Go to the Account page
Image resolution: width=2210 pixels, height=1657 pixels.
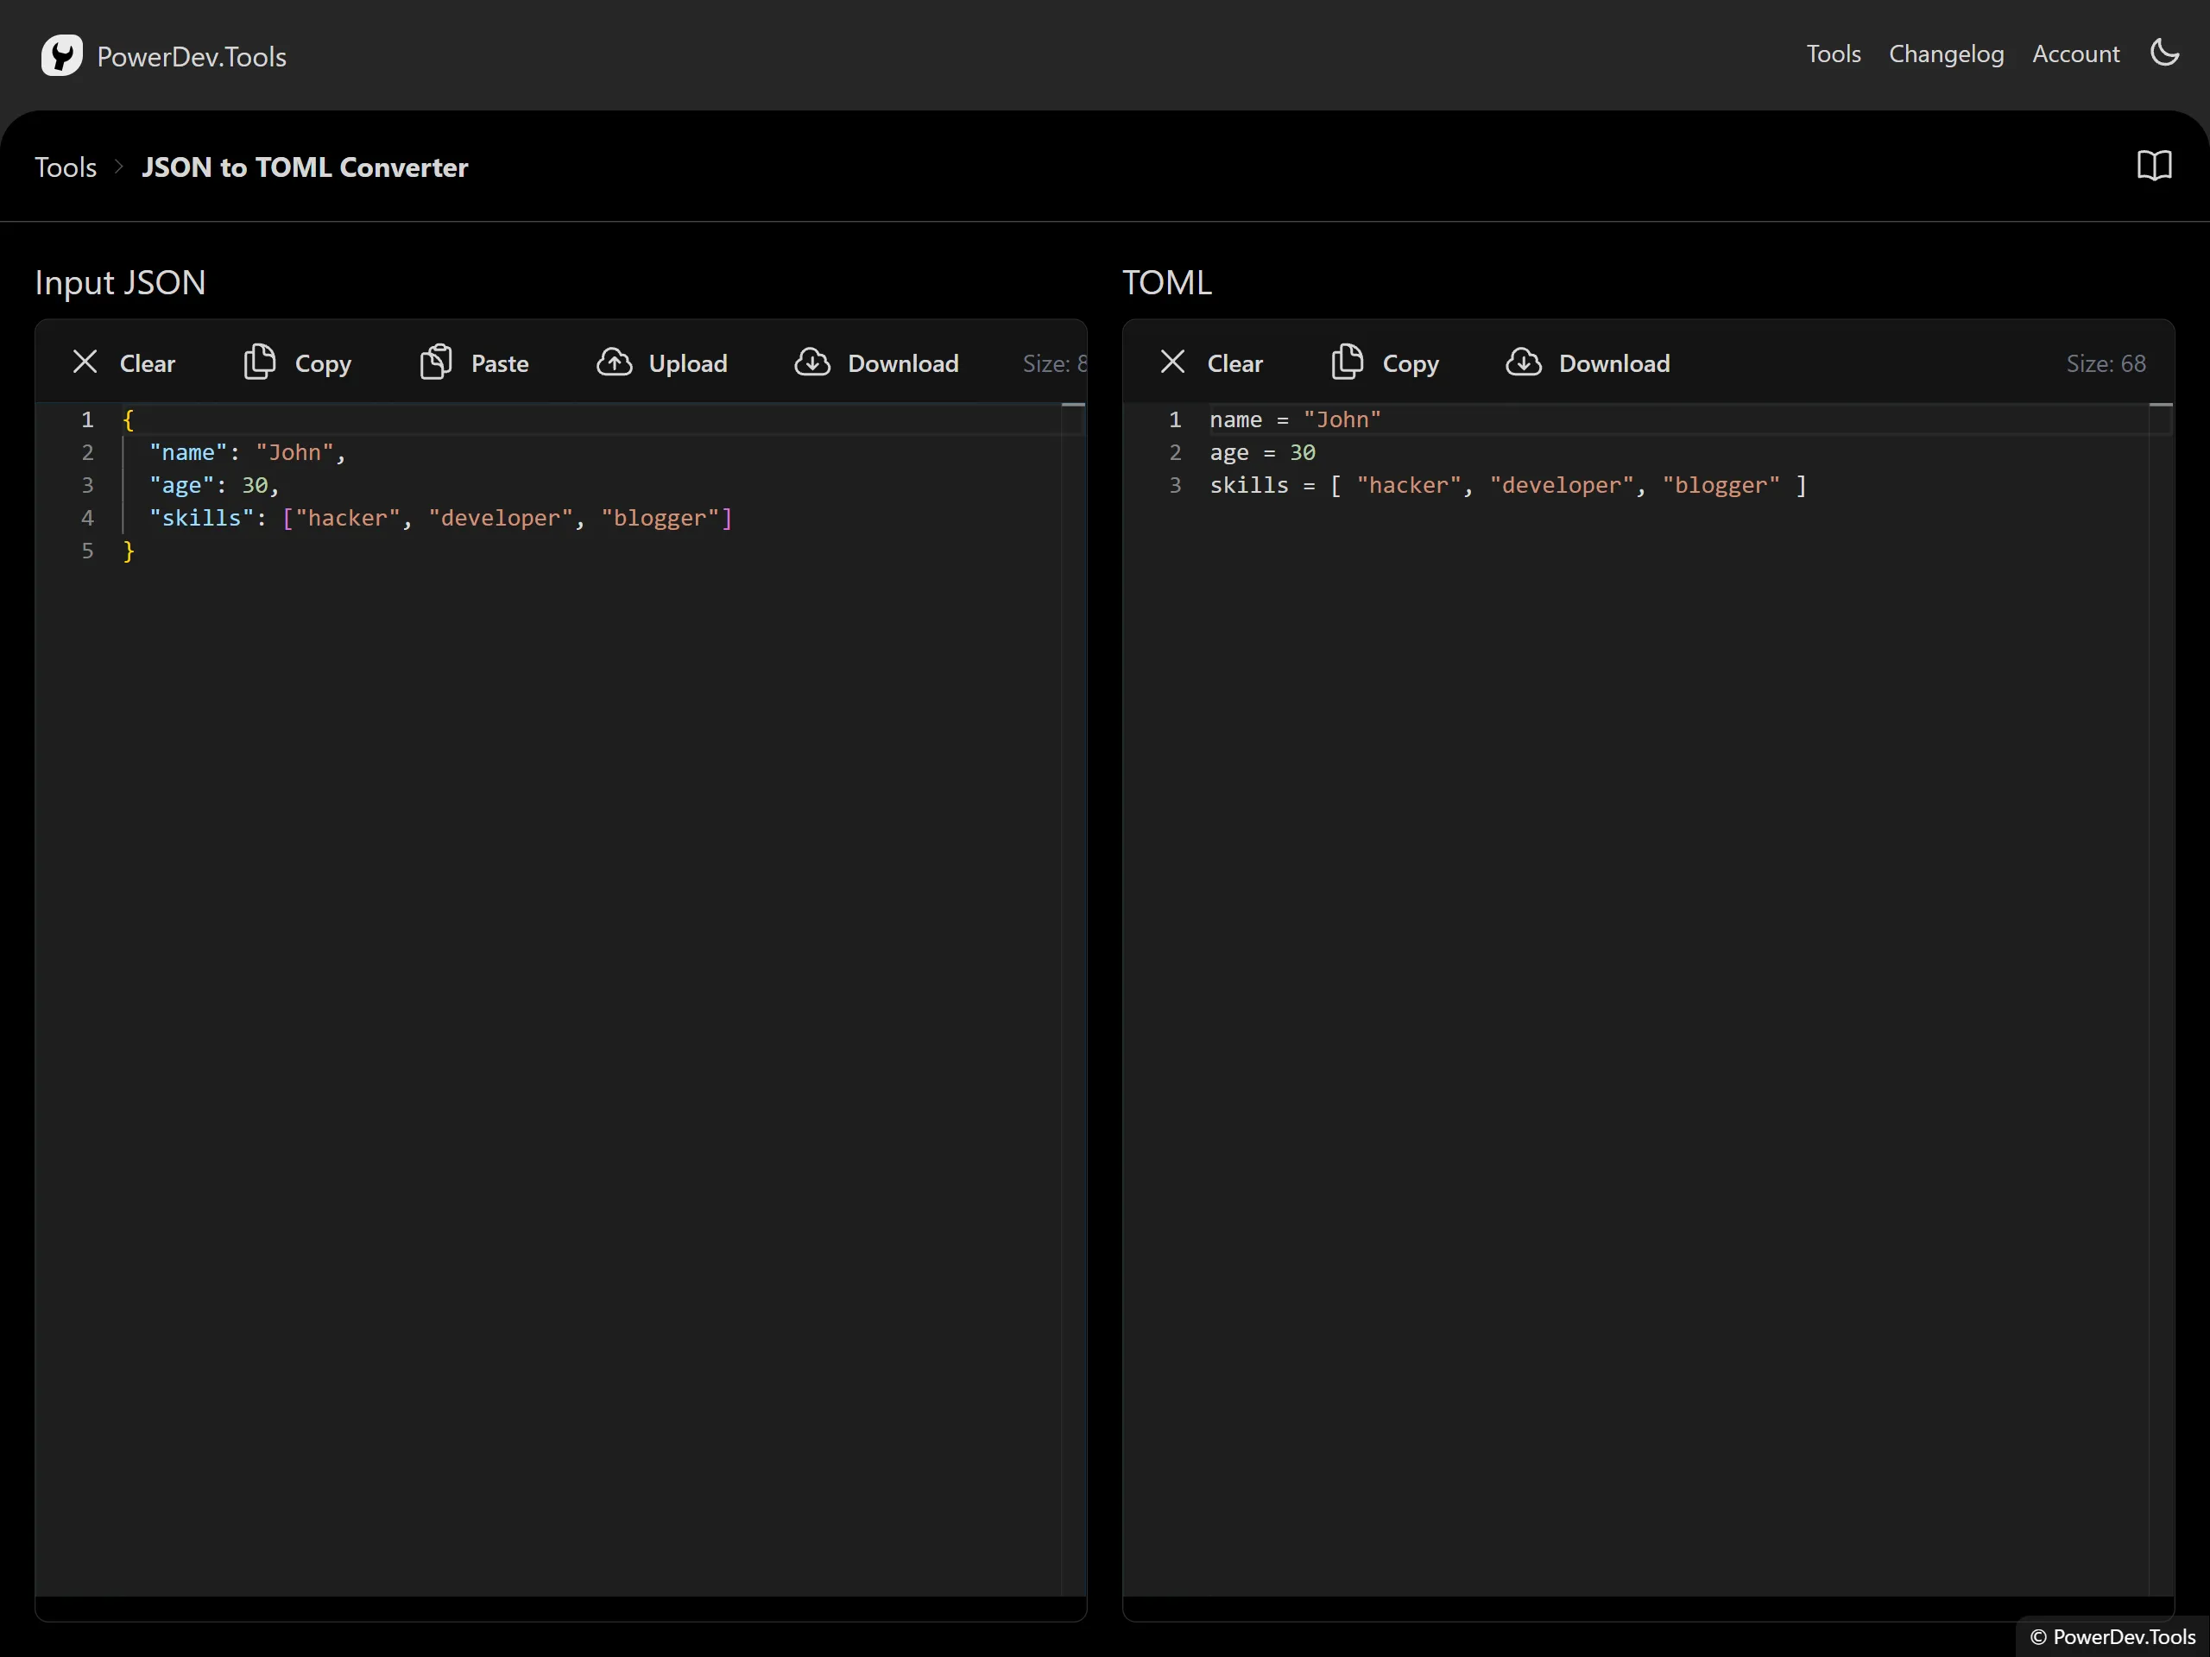click(2075, 54)
